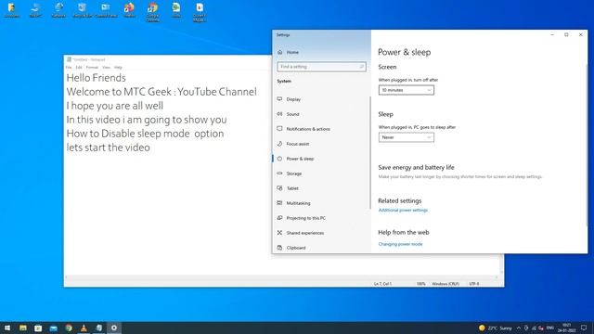The image size is (594, 334).
Task: Click the Settings gear in taskbar
Action: (x=114, y=328)
